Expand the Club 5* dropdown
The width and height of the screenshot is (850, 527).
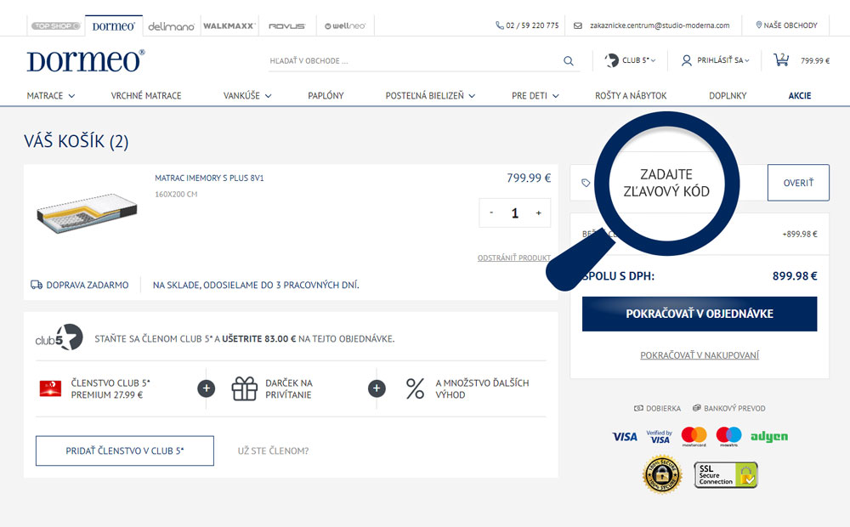629,60
